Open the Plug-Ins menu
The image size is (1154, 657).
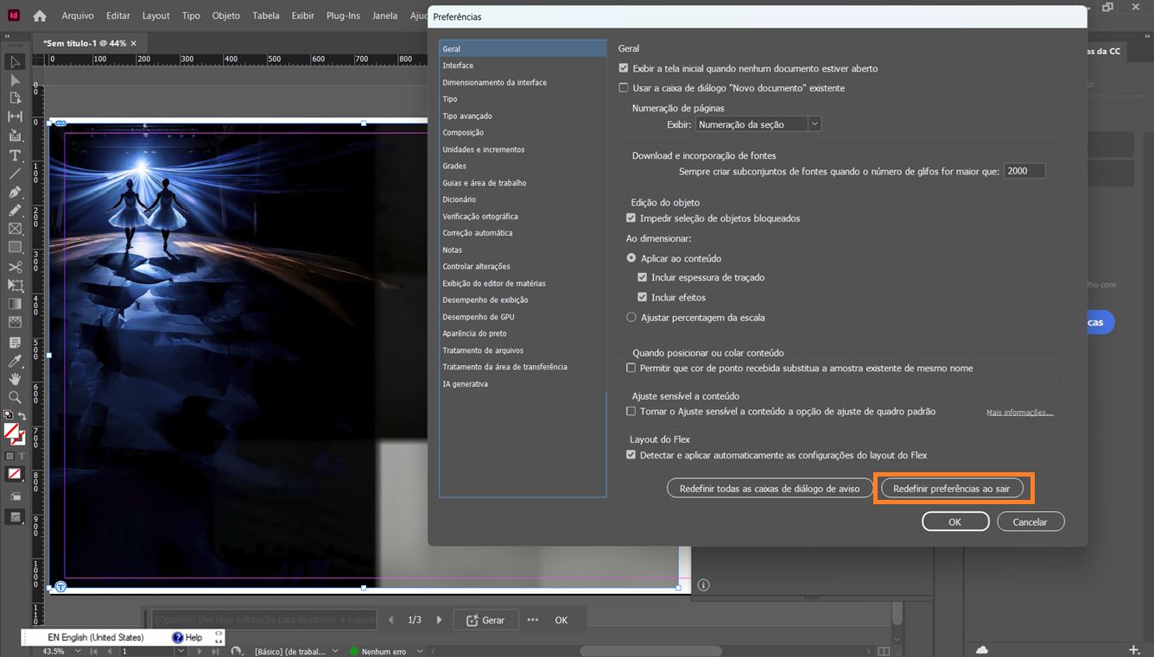tap(343, 16)
